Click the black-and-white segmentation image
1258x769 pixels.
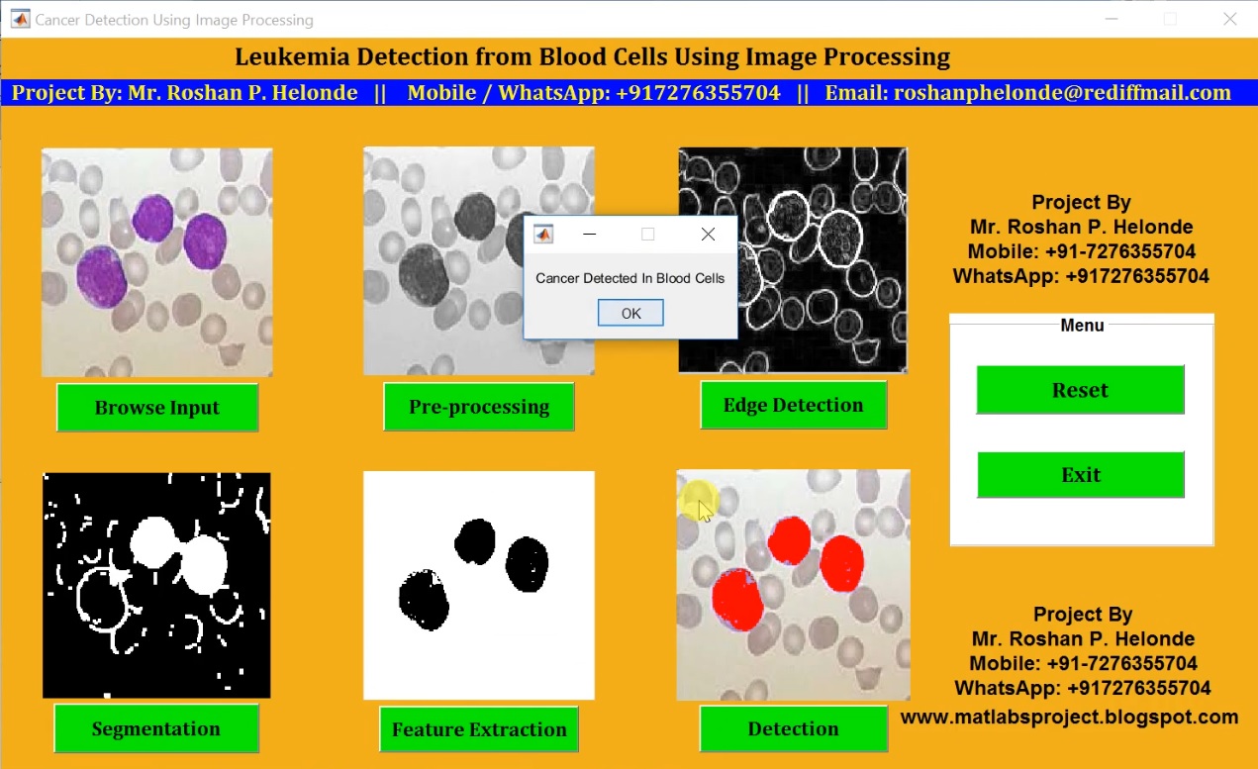pos(156,585)
